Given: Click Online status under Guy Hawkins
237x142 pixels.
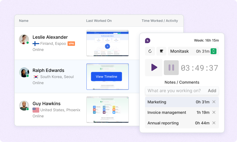Looking at the screenshot, I should (38, 116).
